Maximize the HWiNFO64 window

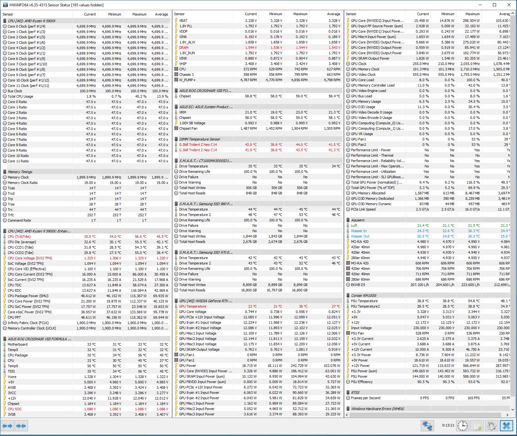(x=494, y=5)
